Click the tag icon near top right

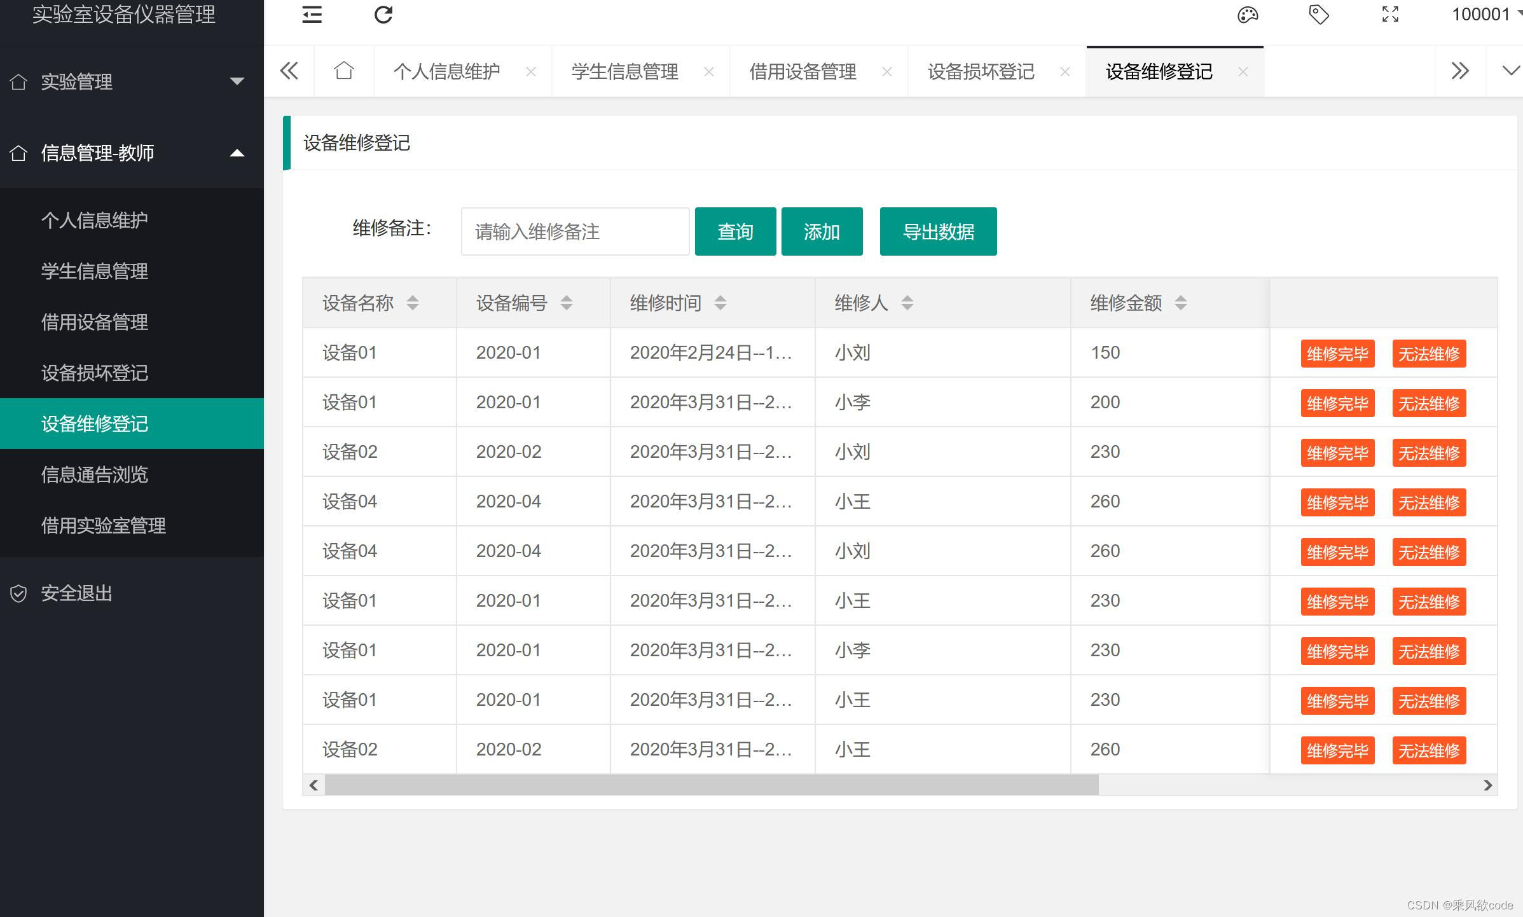1318,14
